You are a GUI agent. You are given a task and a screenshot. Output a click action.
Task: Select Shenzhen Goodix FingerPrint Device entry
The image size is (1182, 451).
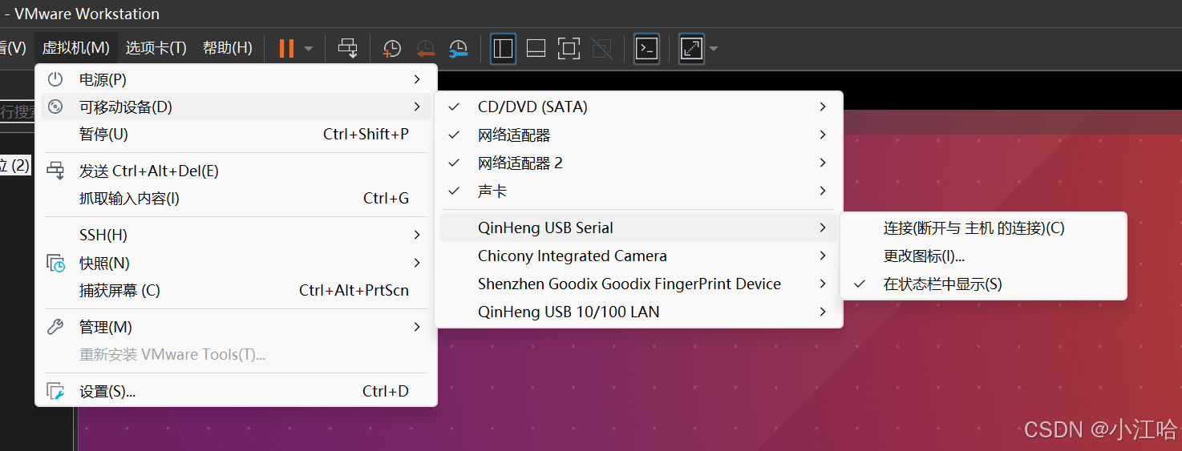click(638, 284)
